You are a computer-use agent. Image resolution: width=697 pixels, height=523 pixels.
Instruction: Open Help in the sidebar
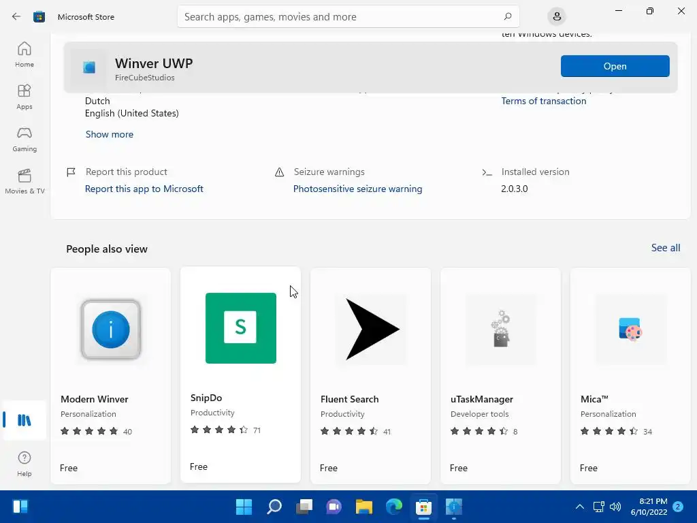[25, 464]
